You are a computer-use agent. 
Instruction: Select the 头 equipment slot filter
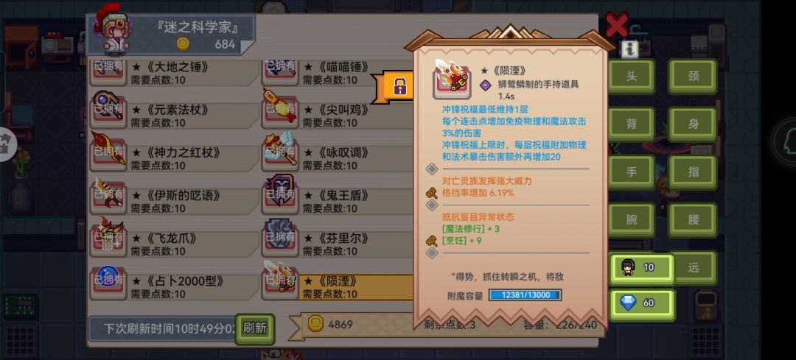click(x=631, y=77)
